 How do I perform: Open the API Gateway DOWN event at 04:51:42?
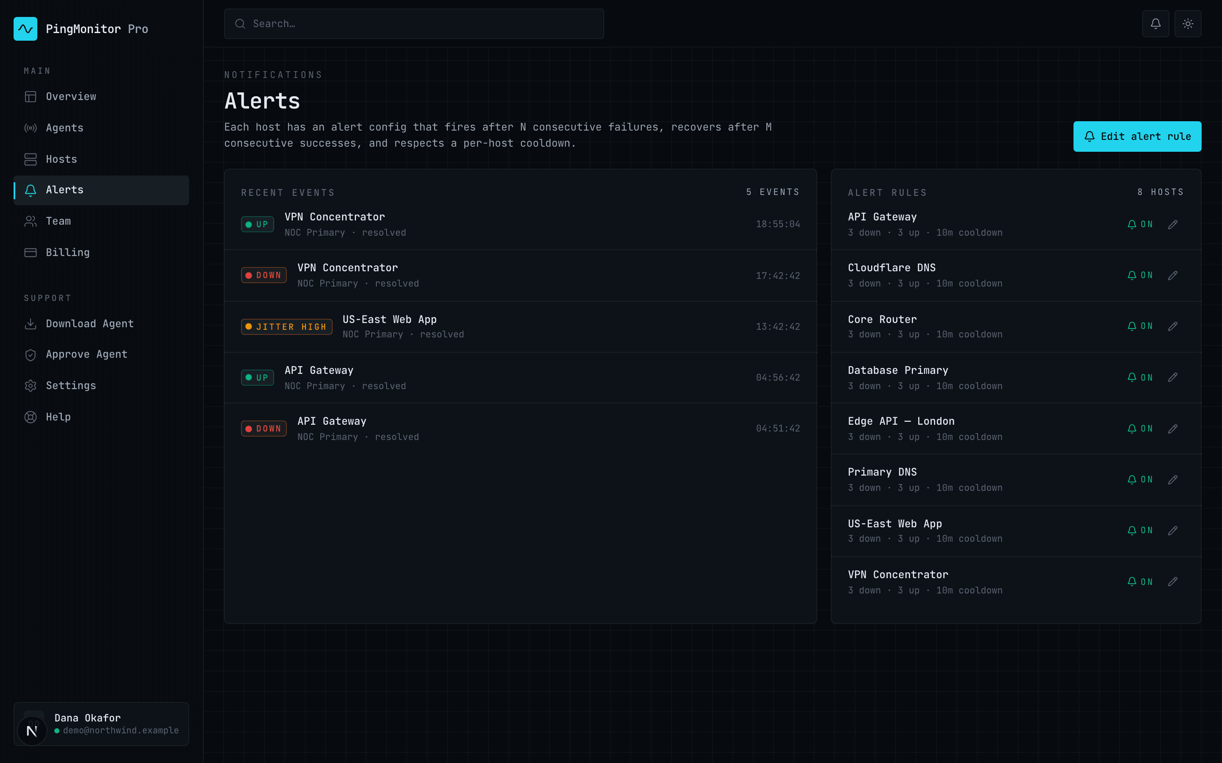tap(521, 429)
